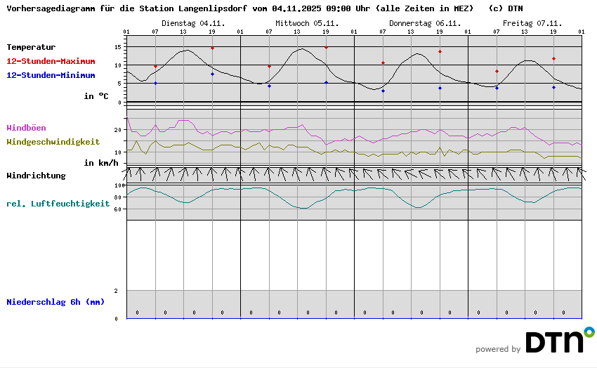Click blue minimum marker on Thursday 07:00

click(383, 91)
